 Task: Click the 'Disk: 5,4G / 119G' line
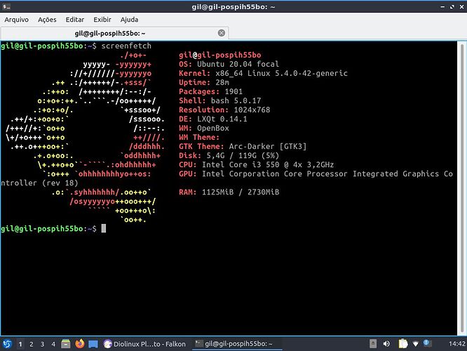coord(229,156)
